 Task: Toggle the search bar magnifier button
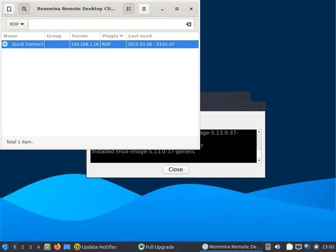point(24,9)
